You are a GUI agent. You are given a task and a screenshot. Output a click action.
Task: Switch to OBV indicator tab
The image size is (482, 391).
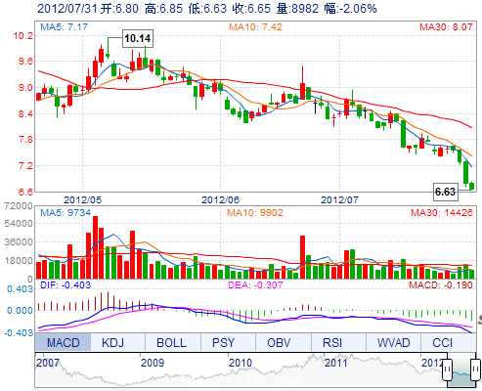[x=279, y=342]
